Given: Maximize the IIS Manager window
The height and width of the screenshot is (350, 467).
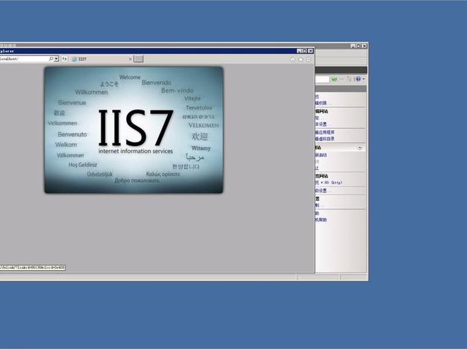Looking at the screenshot, I should click(358, 46).
